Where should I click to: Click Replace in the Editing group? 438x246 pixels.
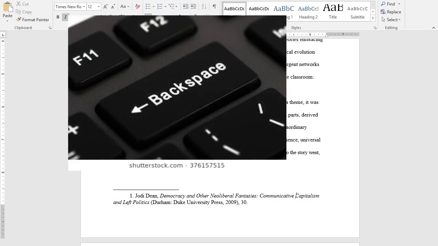(391, 12)
